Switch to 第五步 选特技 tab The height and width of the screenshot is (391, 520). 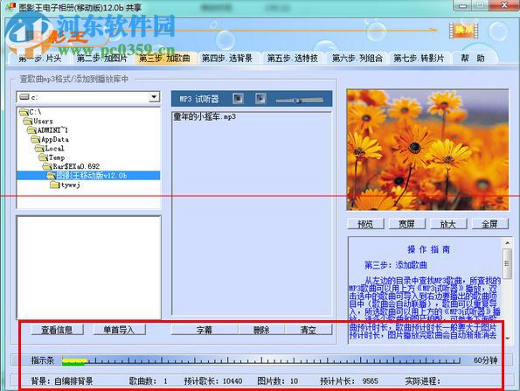pyautogui.click(x=293, y=59)
